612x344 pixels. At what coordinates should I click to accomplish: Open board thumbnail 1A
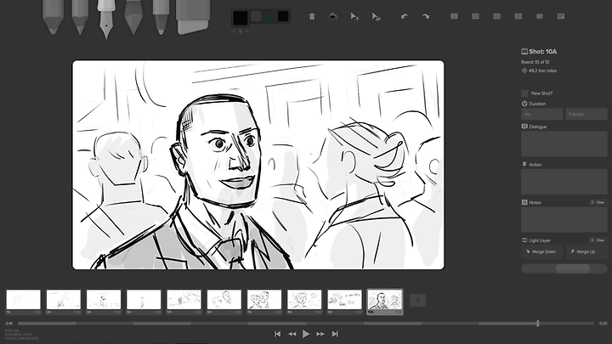[24, 300]
